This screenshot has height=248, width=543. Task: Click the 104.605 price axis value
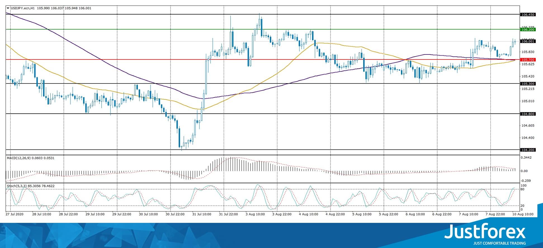click(528, 126)
